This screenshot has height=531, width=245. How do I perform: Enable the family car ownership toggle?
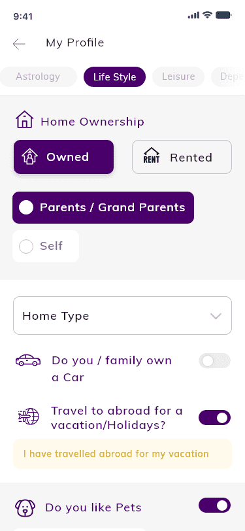(x=214, y=361)
